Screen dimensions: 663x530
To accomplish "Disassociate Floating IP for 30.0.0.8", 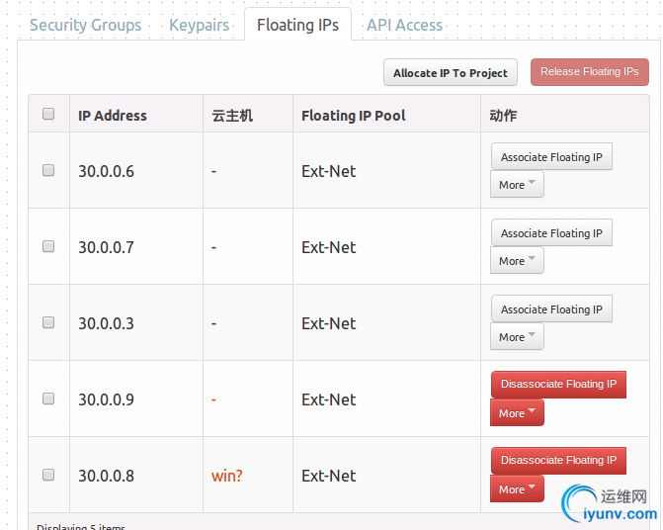I will (x=558, y=461).
